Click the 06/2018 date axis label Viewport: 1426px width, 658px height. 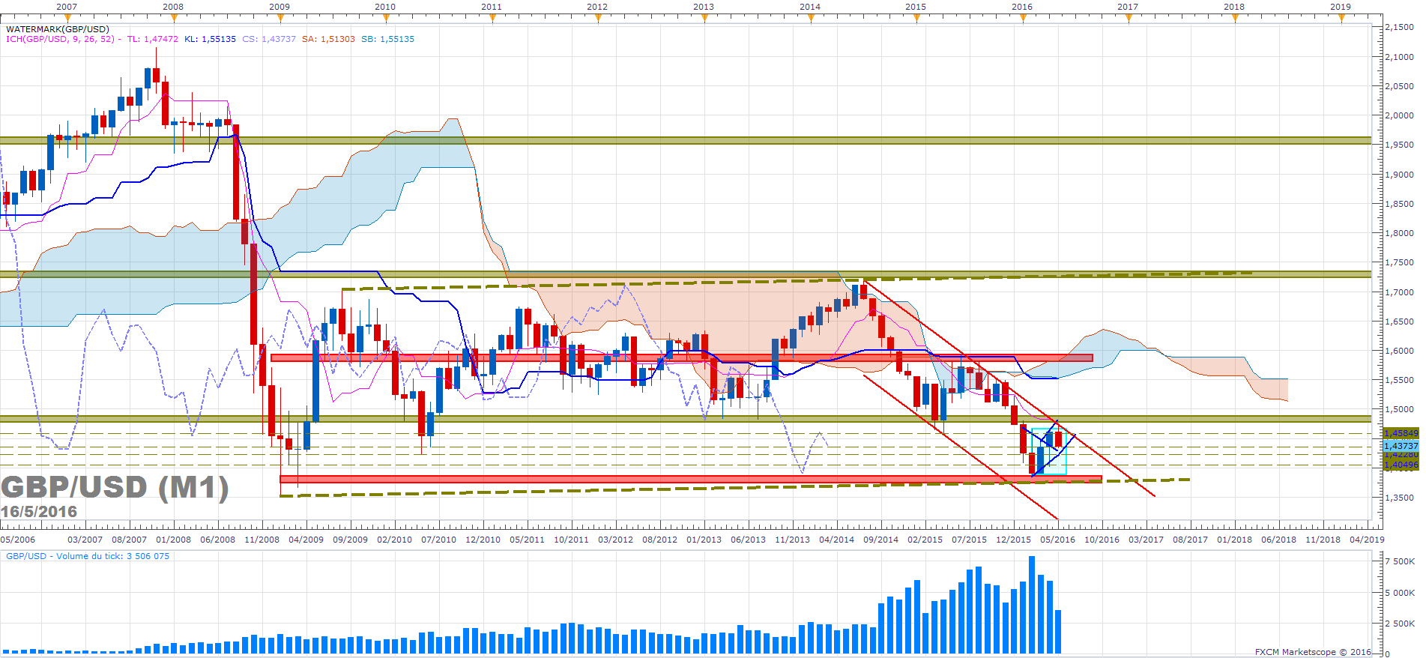click(x=1278, y=540)
